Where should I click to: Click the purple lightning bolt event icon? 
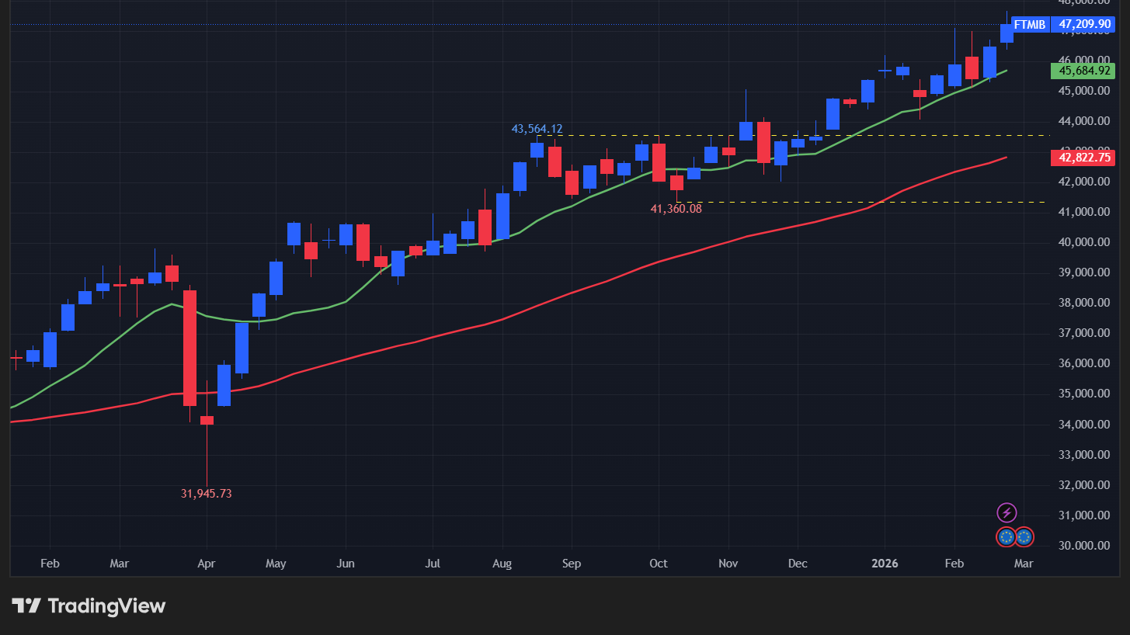pyautogui.click(x=1007, y=512)
